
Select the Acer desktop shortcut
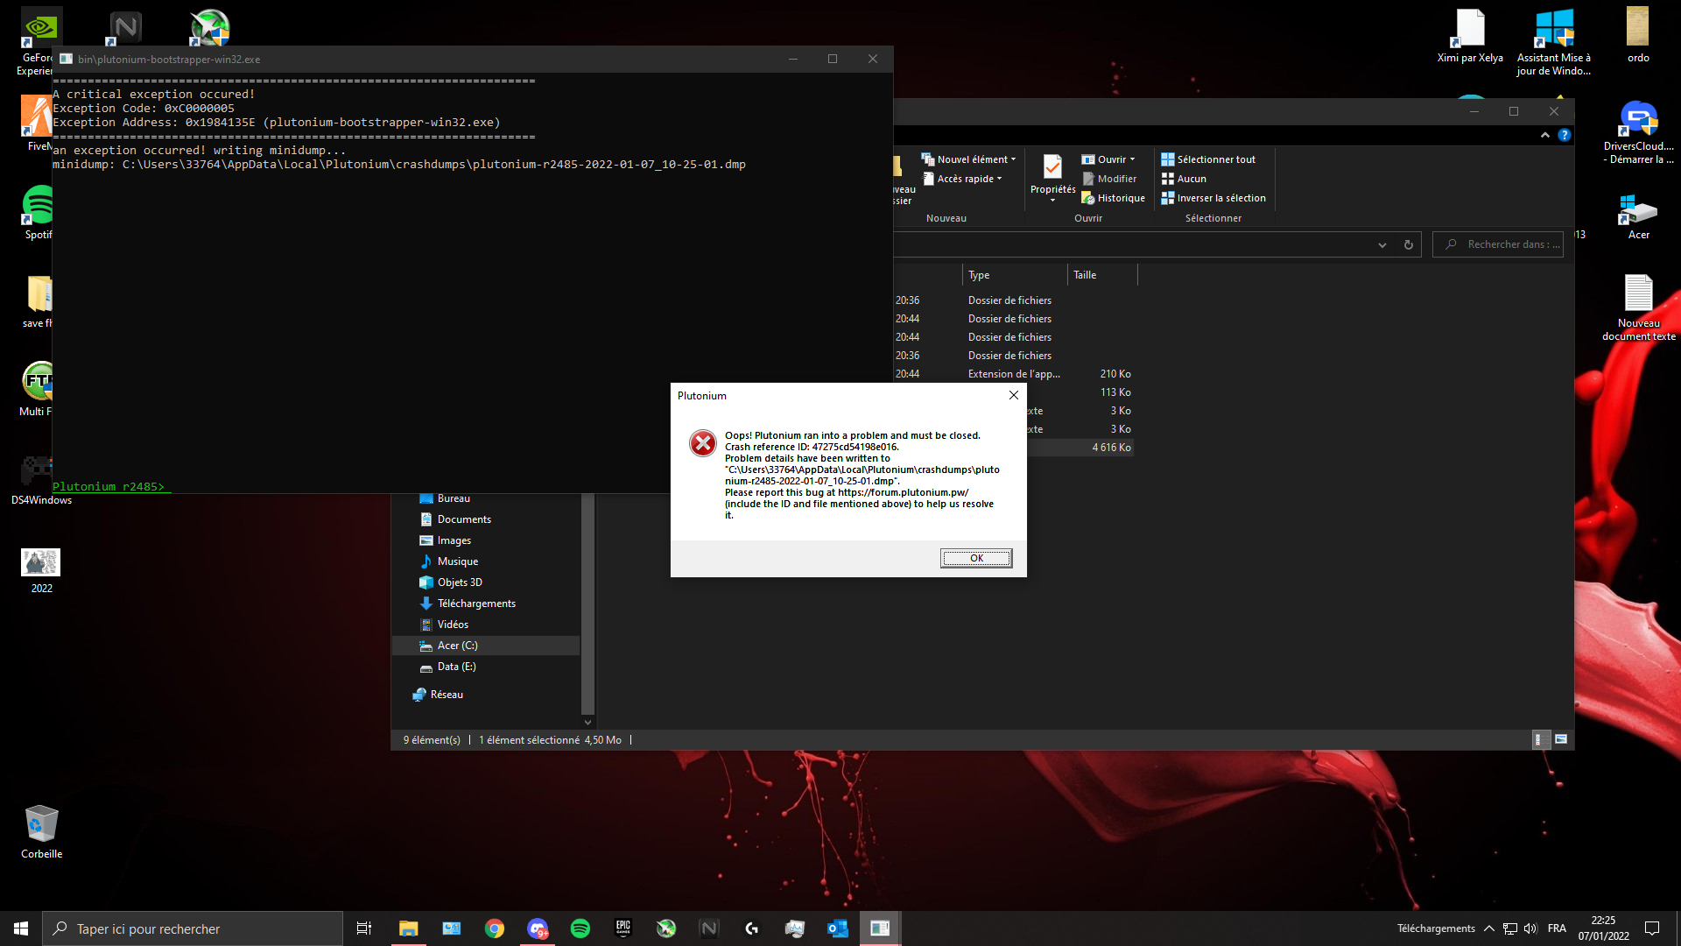pos(1638,217)
